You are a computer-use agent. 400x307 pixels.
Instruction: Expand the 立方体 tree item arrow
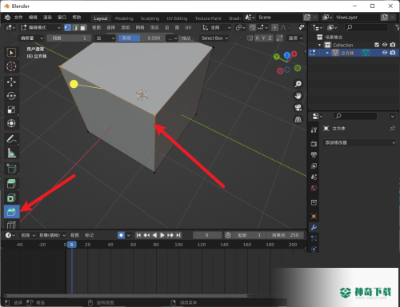point(327,53)
